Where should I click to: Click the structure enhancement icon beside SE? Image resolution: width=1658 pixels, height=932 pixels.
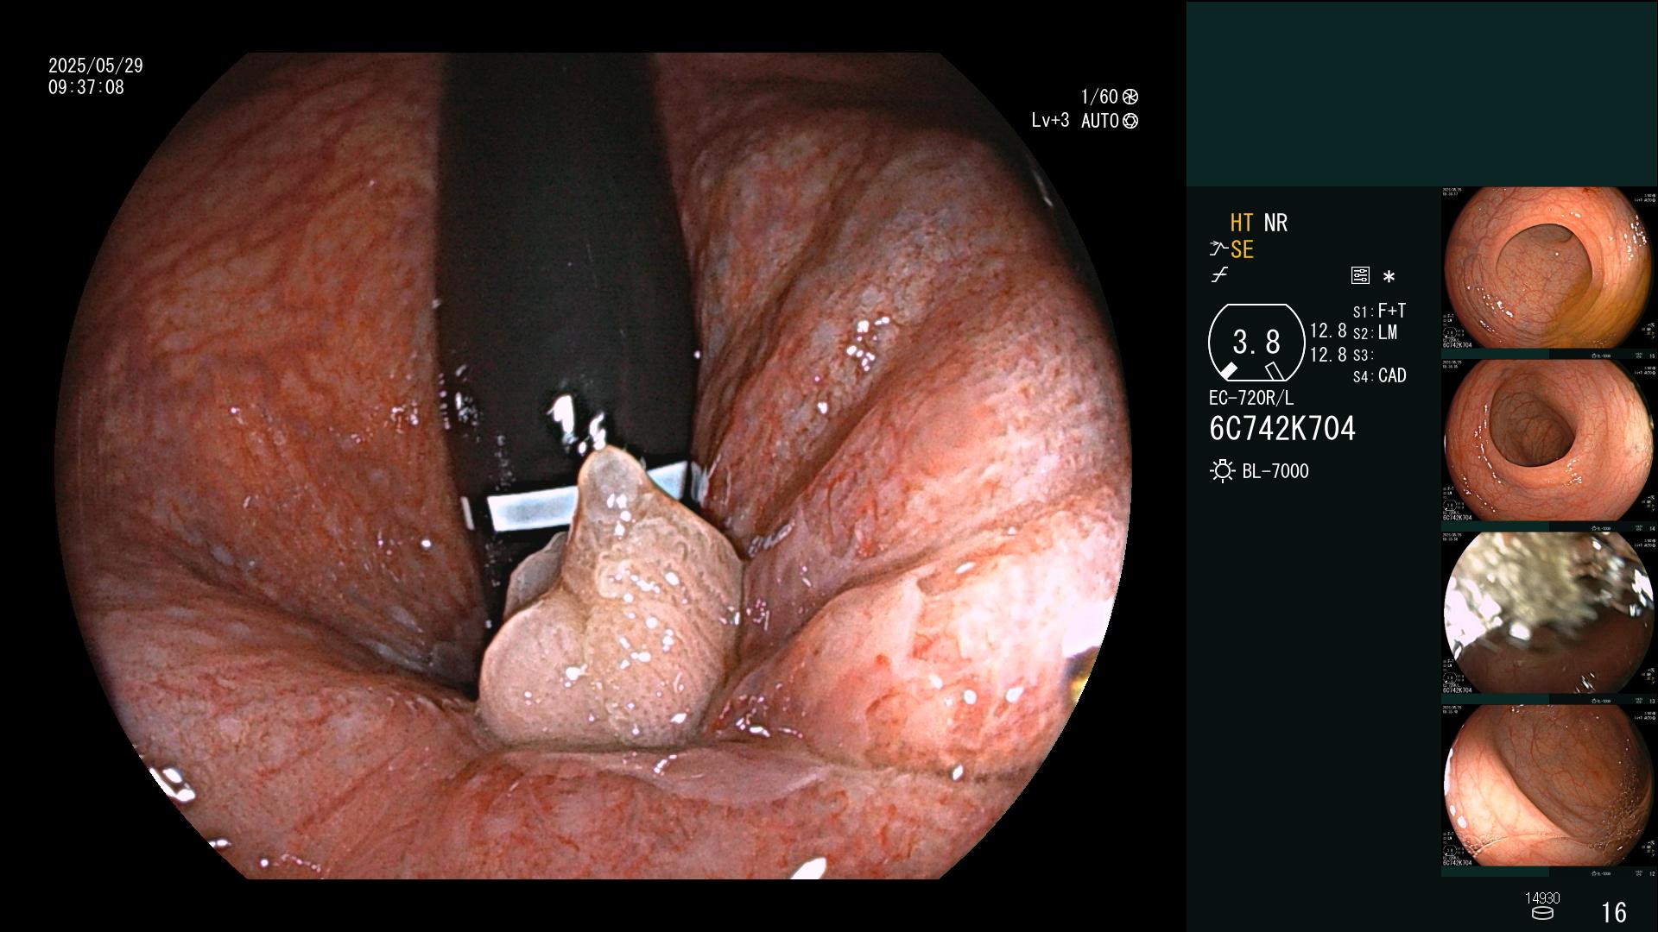coord(1218,249)
